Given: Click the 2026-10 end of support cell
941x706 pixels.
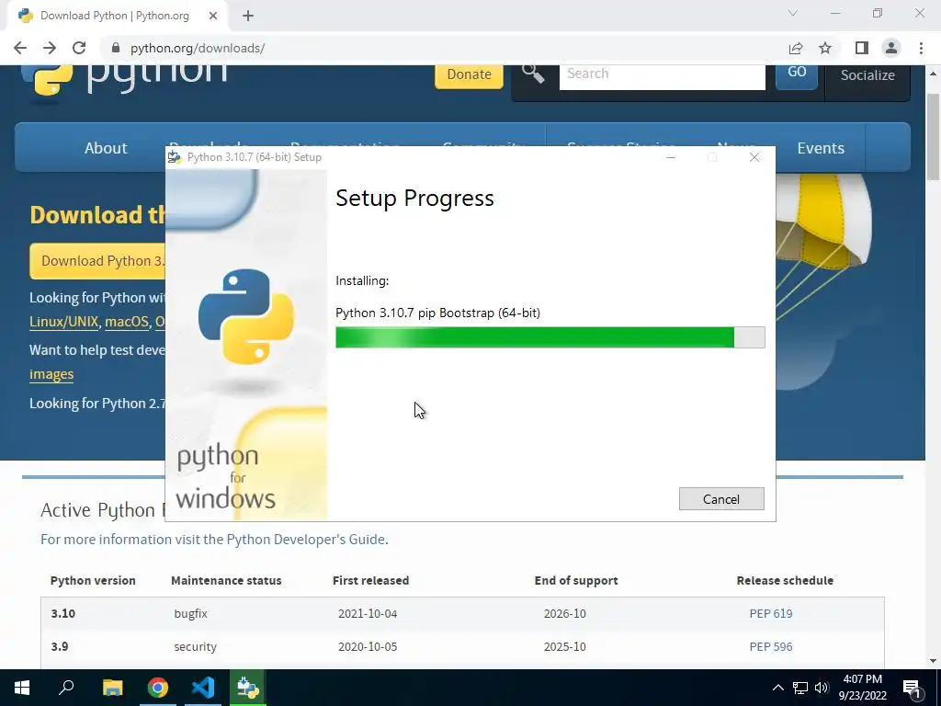Looking at the screenshot, I should (x=565, y=613).
